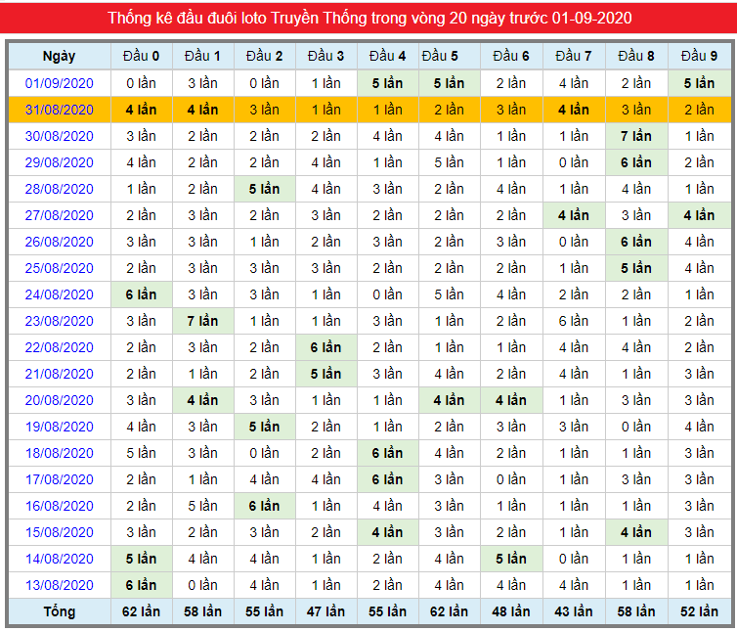Image resolution: width=737 pixels, height=632 pixels.
Task: Open the 01/09/2020 date link
Action: pyautogui.click(x=60, y=83)
